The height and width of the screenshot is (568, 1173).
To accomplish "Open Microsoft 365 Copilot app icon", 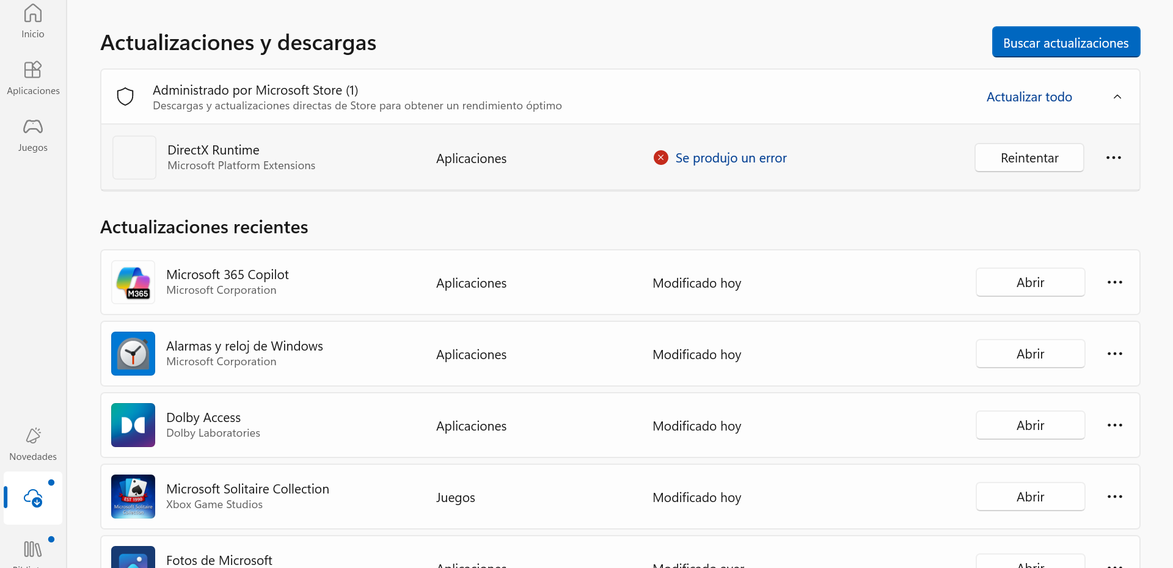I will (133, 282).
